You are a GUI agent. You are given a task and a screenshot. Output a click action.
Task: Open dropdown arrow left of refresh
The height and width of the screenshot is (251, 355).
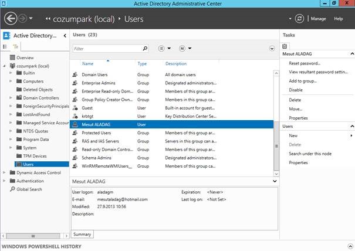point(290,19)
